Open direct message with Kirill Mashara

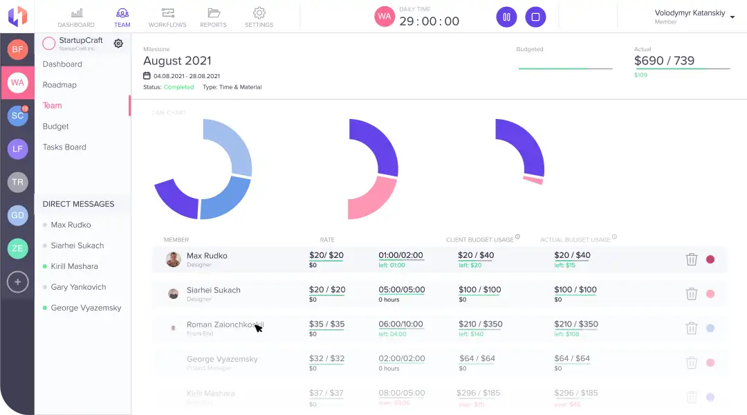[74, 266]
